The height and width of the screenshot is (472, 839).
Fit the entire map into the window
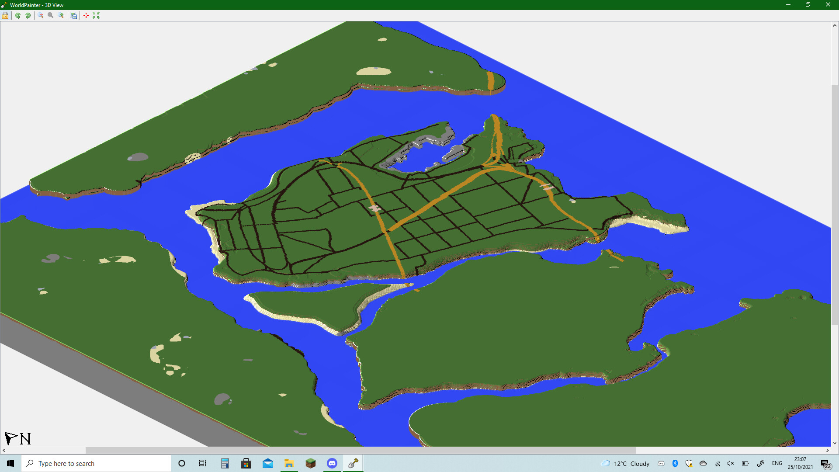coord(96,15)
